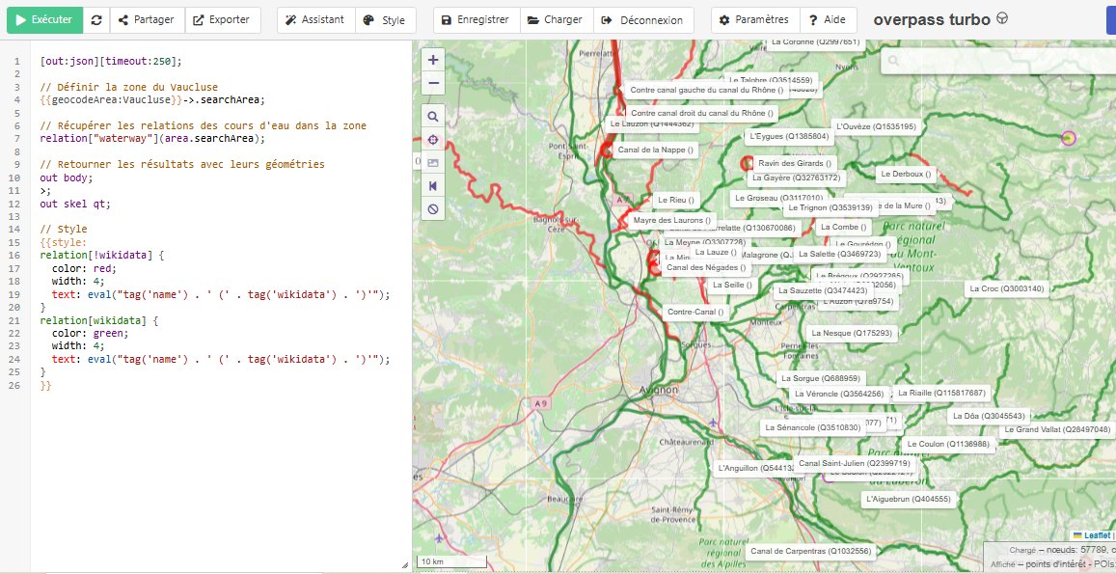
Task: Click the La Dôa (Q3045543) label
Action: coord(990,417)
